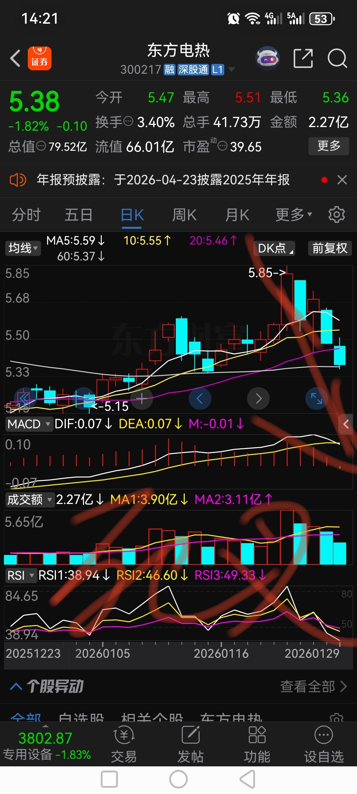This screenshot has width=357, height=794.
Task: Tap the MA5:5.59 value
Action: pos(75,241)
